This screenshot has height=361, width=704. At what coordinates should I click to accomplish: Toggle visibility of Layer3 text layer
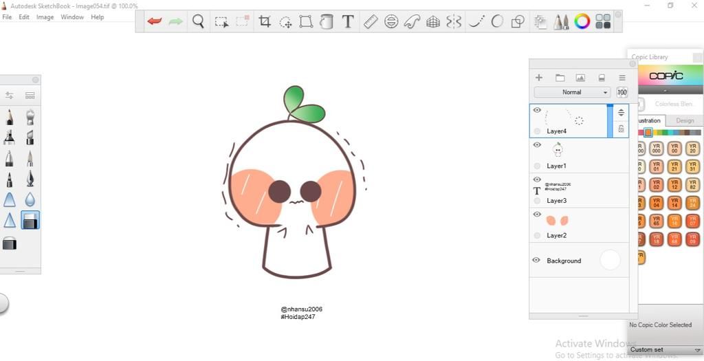pos(537,179)
